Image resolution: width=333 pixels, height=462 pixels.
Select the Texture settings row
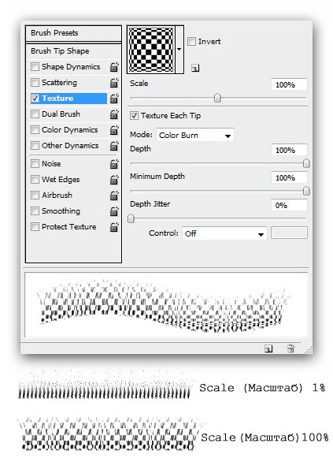(x=68, y=99)
